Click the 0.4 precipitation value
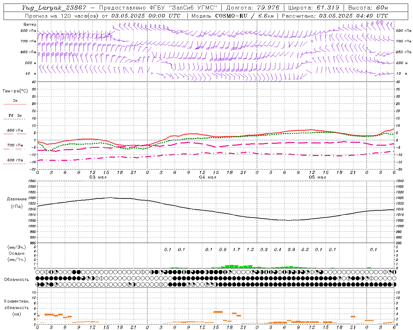Image resolution: width=413 pixels, height=330 pixels. (x=277, y=249)
